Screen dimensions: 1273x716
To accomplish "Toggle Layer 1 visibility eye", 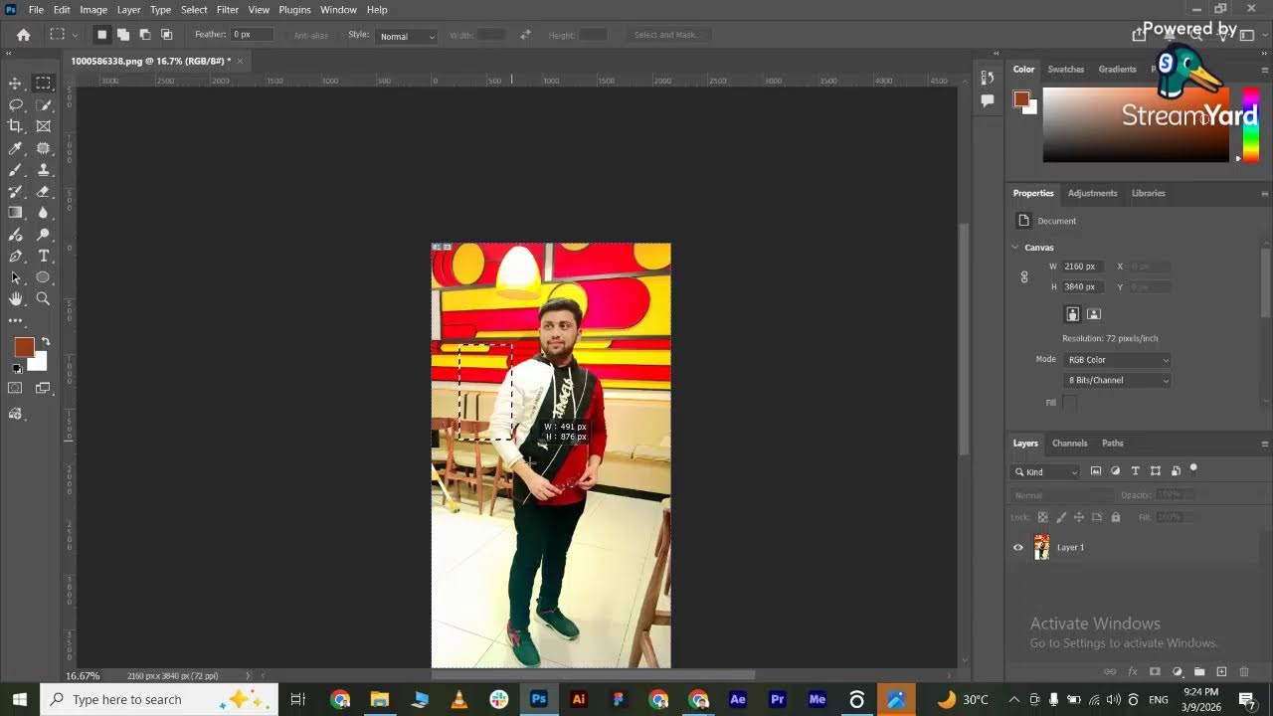I will (1017, 547).
